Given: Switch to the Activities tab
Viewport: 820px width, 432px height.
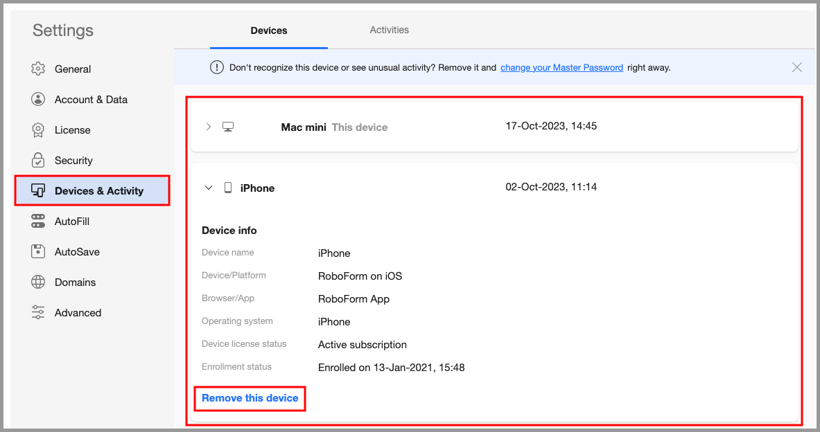Looking at the screenshot, I should pos(389,30).
